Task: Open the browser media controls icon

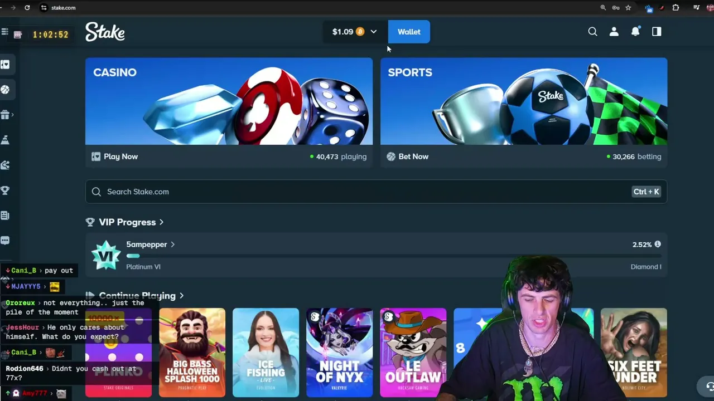Action: point(697,8)
